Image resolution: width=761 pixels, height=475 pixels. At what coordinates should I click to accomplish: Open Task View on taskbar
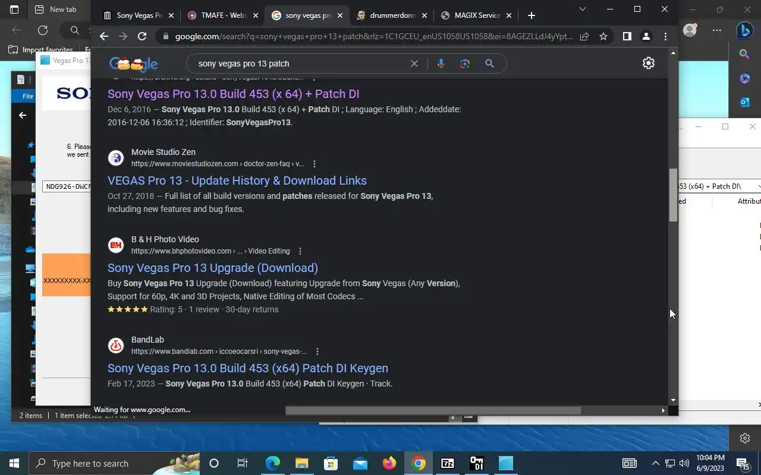(242, 463)
